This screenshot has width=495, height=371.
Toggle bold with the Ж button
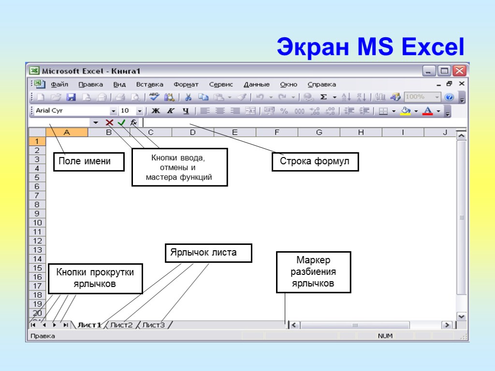coord(155,111)
